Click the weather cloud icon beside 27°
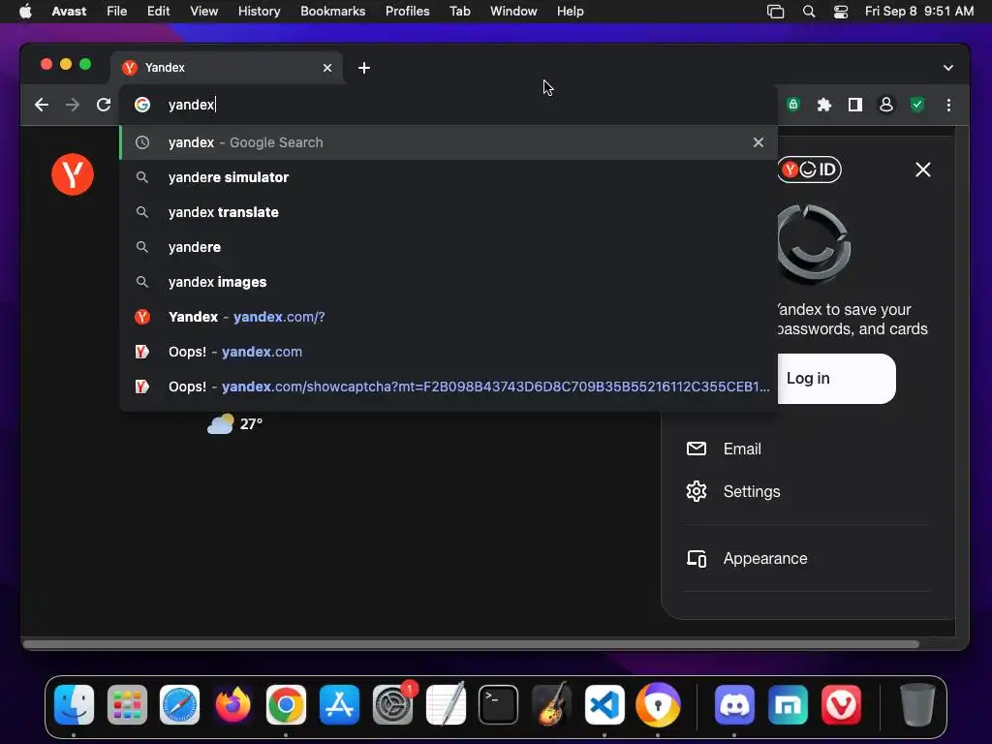This screenshot has height=744, width=992. [x=220, y=423]
